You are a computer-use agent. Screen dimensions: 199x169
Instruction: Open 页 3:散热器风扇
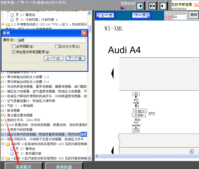(x=28, y=154)
